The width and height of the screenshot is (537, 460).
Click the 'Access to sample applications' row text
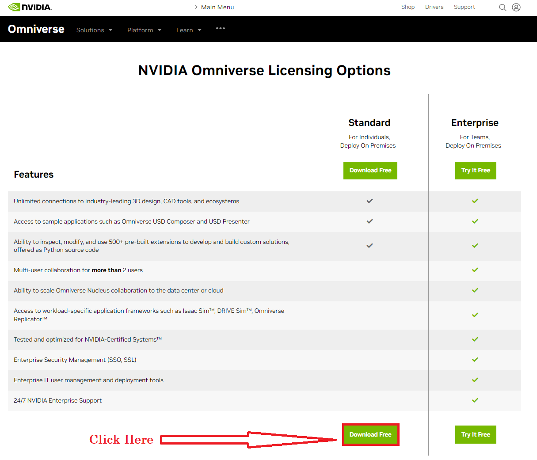132,222
